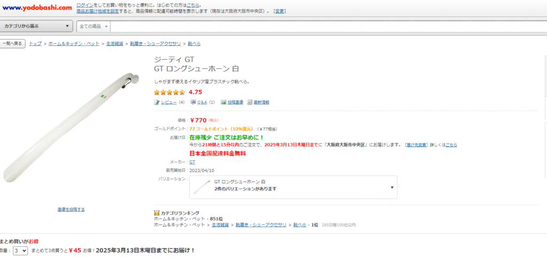Viewport: 547px width, 257px height.
Task: Open the 数量 quantity dropdown showing 3
Action: [x=20, y=251]
